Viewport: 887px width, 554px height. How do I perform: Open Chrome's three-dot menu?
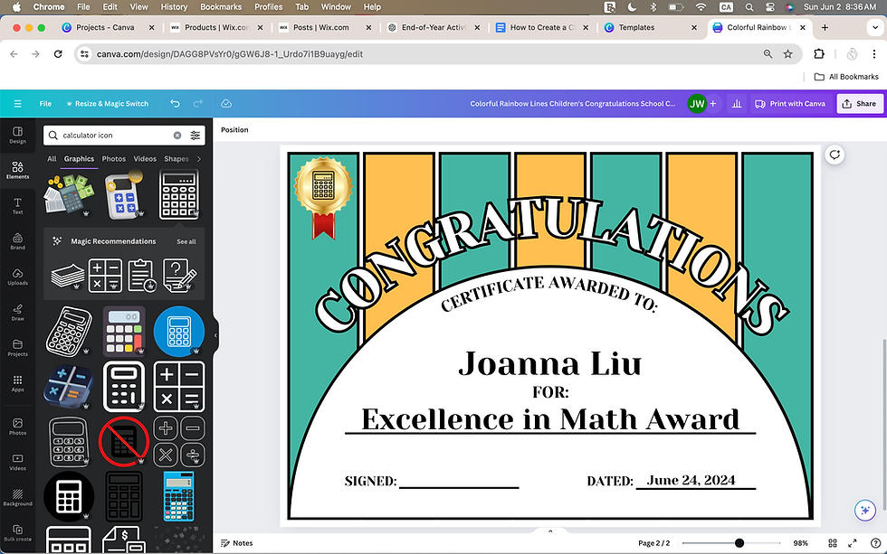[874, 54]
